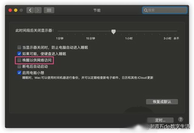Set display sleep slider to 15分钟 mark
This screenshot has height=133, width=194.
pos(90,31)
